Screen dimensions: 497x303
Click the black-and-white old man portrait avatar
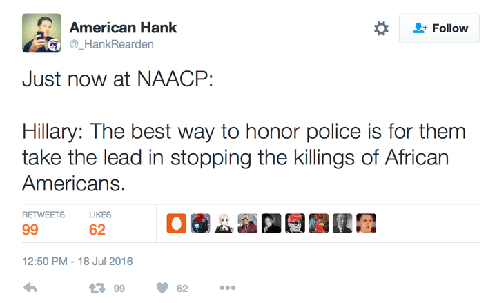[342, 223]
